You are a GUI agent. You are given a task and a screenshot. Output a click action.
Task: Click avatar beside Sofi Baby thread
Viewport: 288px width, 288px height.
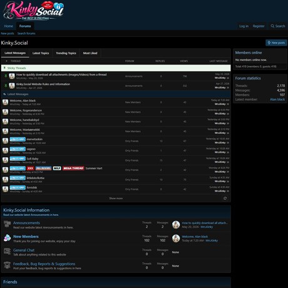[6, 160]
